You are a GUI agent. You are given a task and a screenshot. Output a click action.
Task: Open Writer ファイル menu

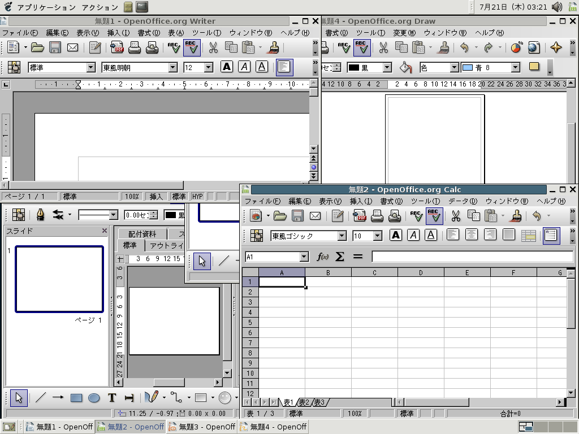click(x=20, y=33)
